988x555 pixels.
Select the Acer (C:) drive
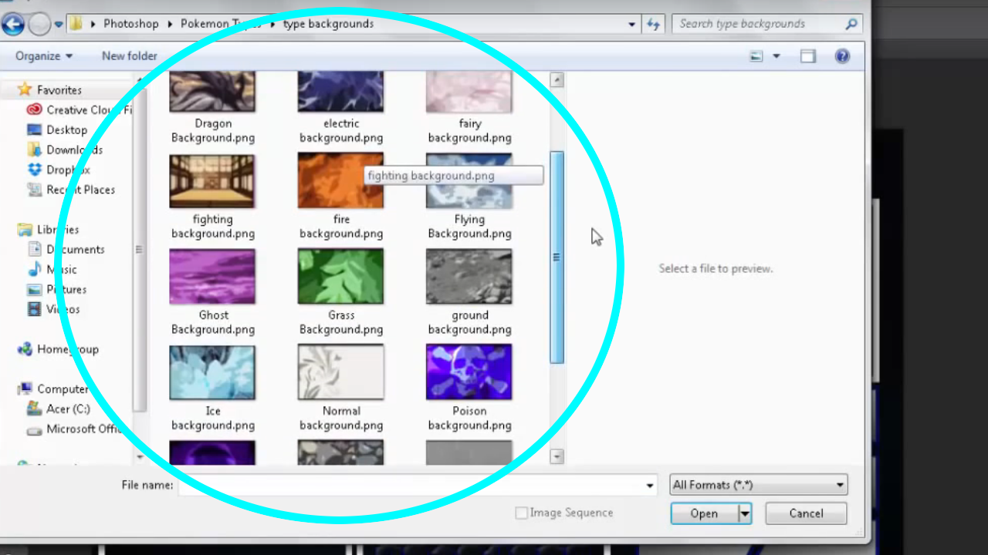59,409
